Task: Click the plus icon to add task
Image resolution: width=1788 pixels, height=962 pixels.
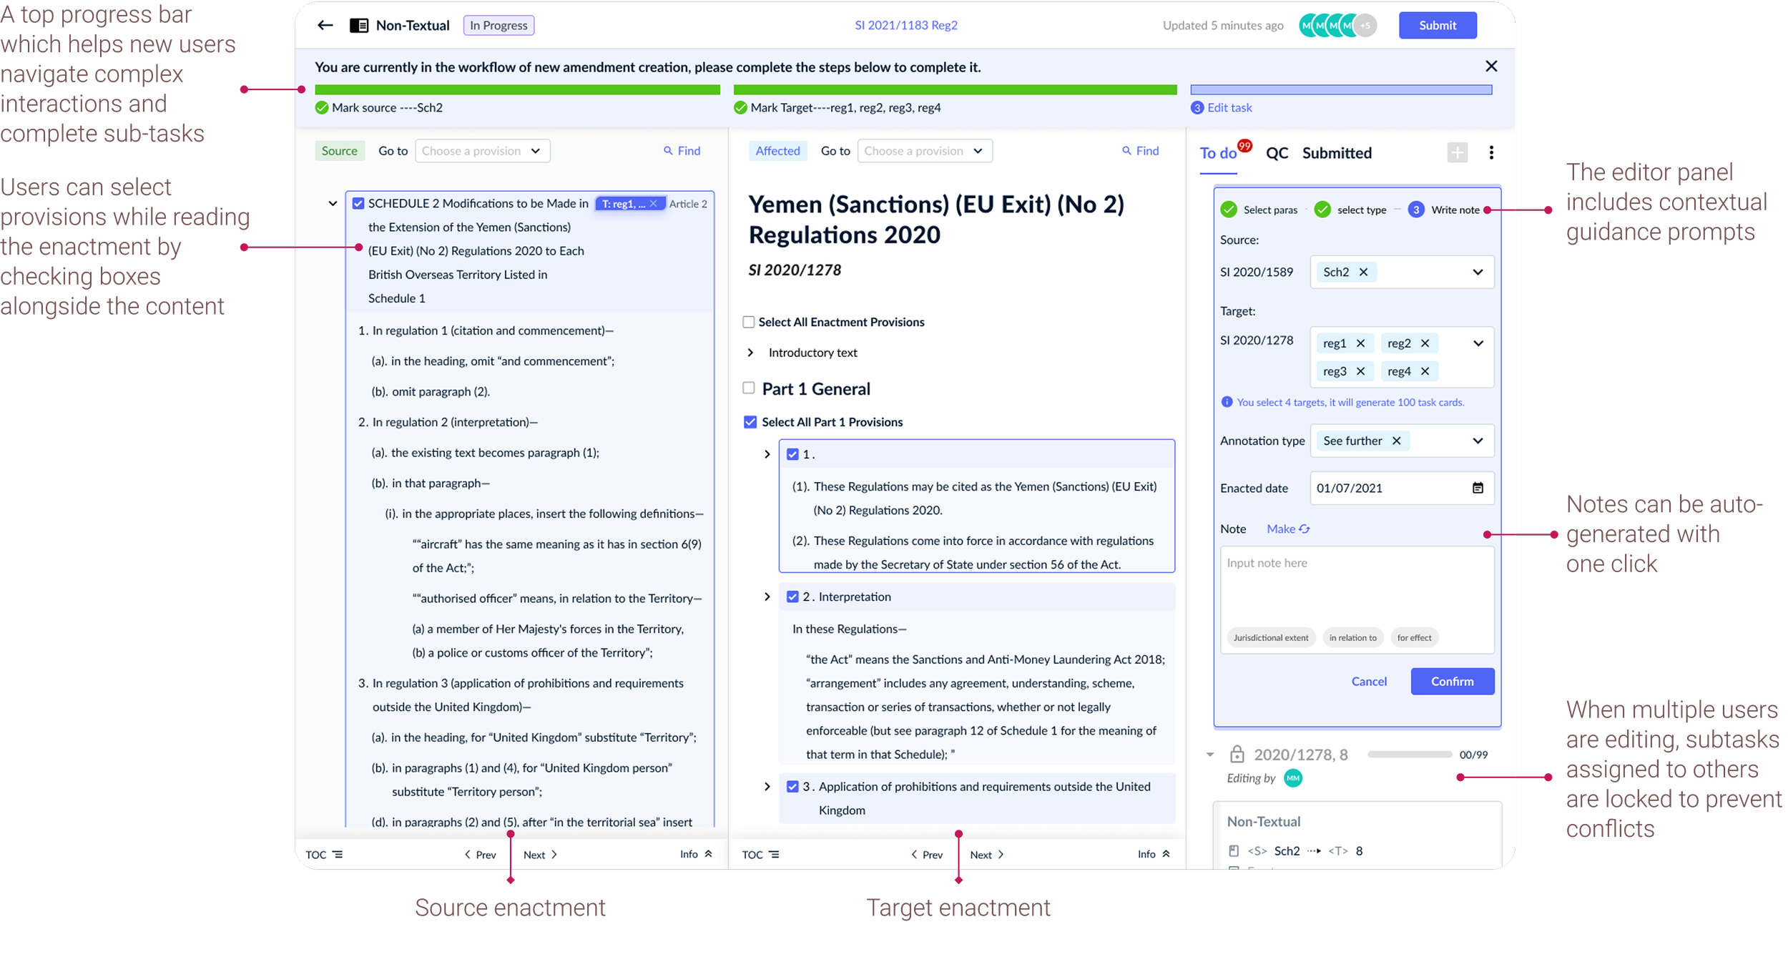Action: pyautogui.click(x=1457, y=152)
